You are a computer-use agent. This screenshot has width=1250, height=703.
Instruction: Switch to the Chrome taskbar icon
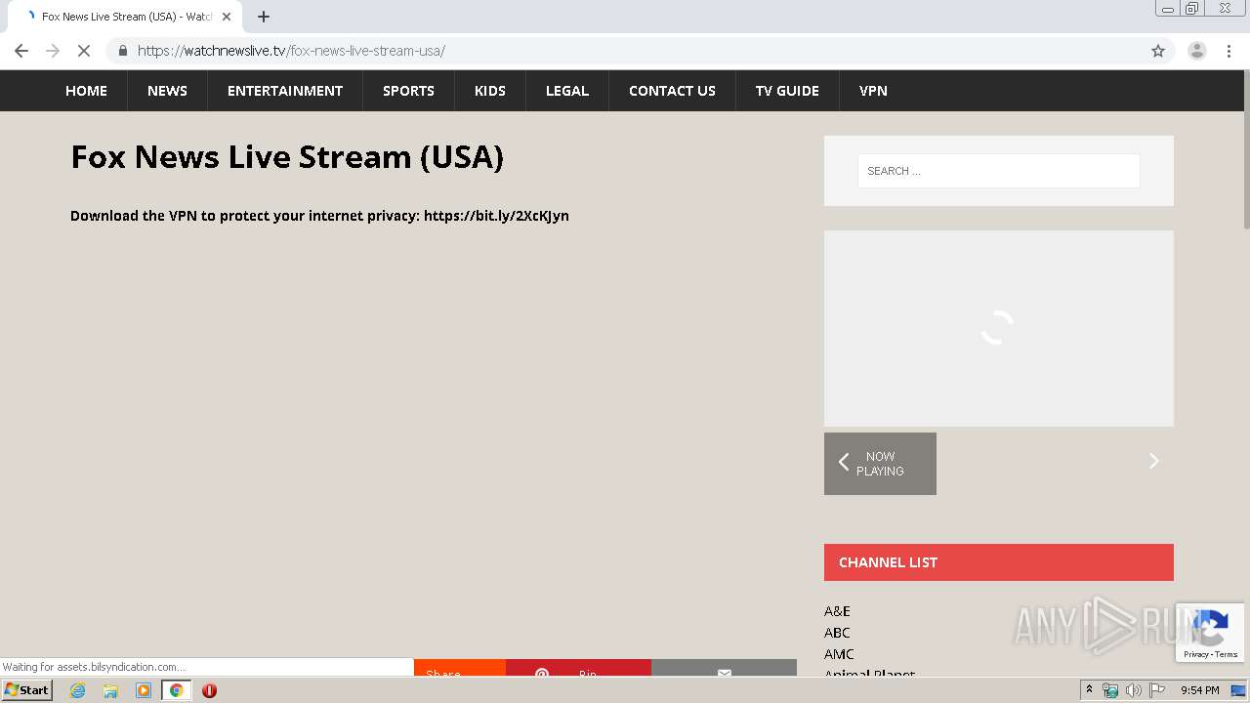click(x=176, y=690)
